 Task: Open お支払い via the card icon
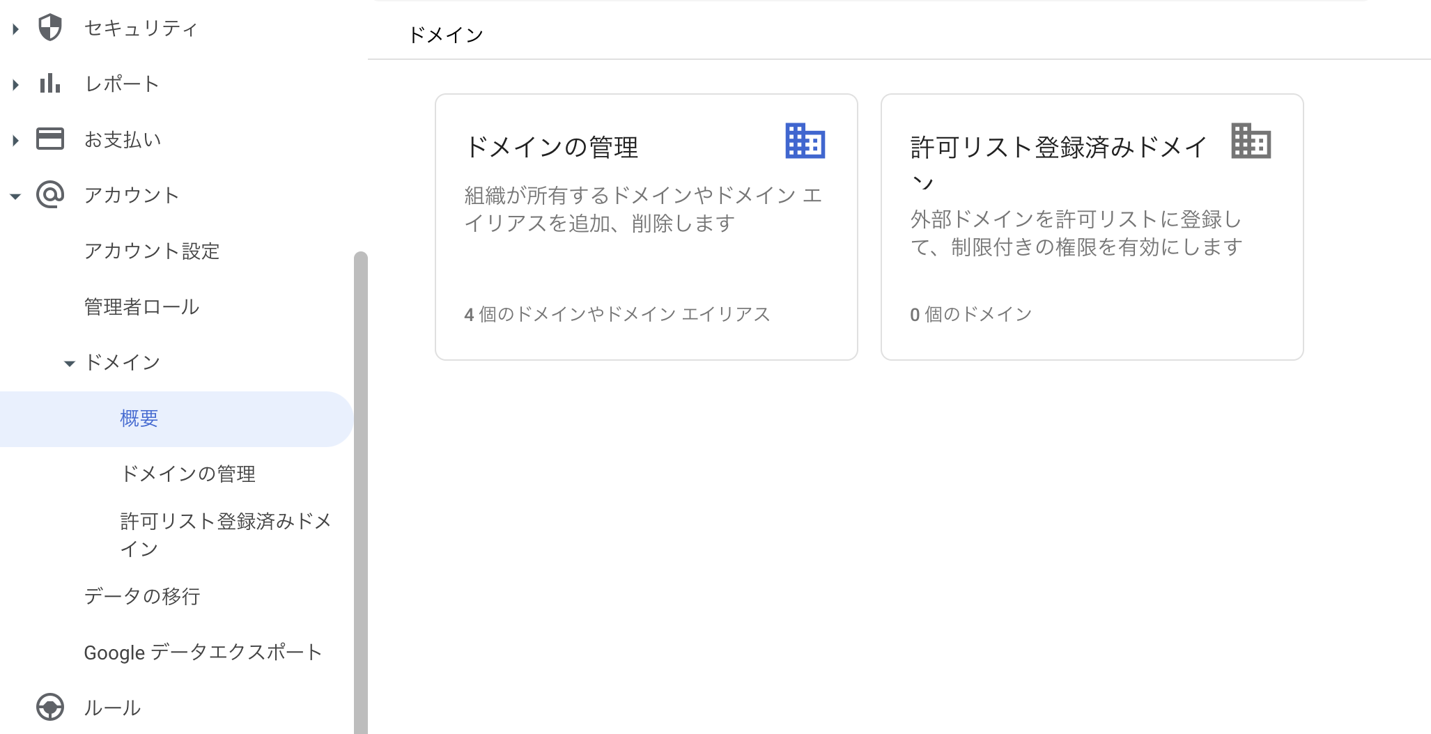[x=49, y=139]
